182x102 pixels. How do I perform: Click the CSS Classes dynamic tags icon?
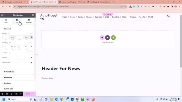(32, 63)
